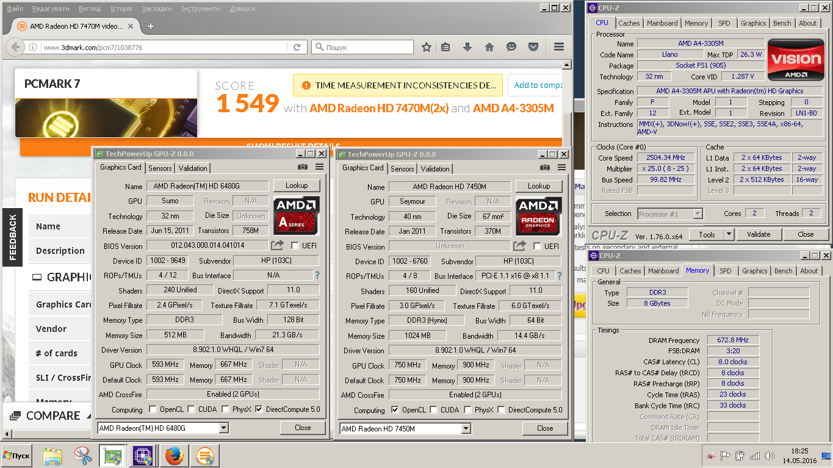This screenshot has height=468, width=833.
Task: Switch to Sensors tab in HD 6480G GPU-Z
Action: [x=160, y=168]
